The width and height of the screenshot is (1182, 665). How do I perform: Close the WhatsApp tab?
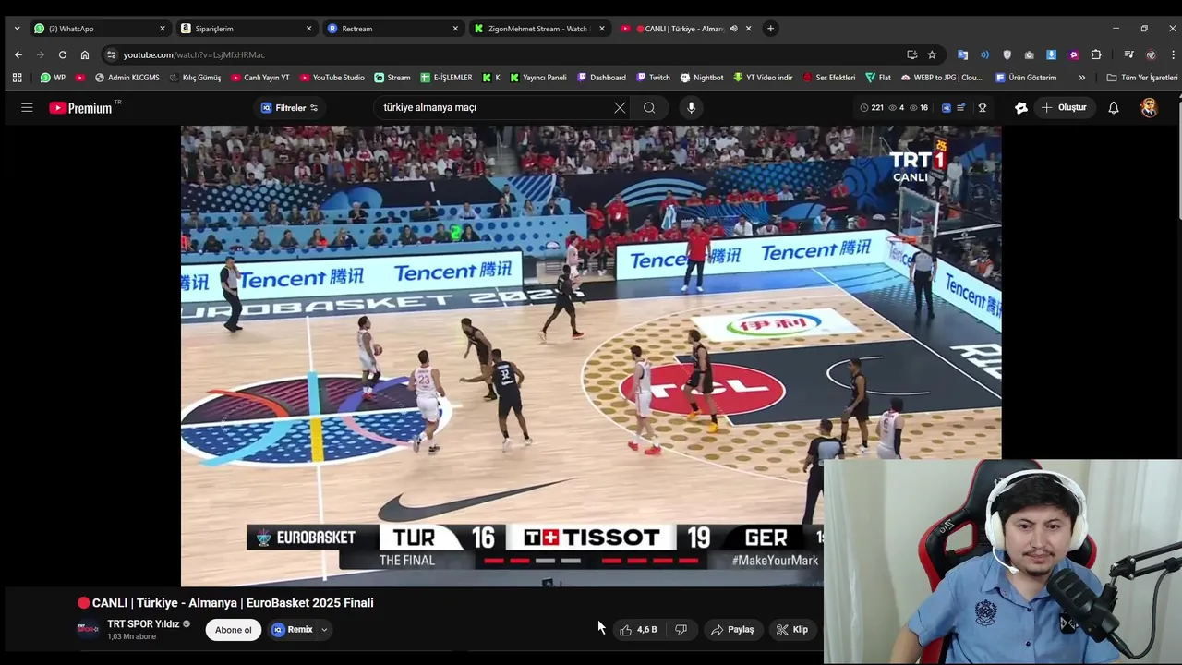tap(163, 29)
